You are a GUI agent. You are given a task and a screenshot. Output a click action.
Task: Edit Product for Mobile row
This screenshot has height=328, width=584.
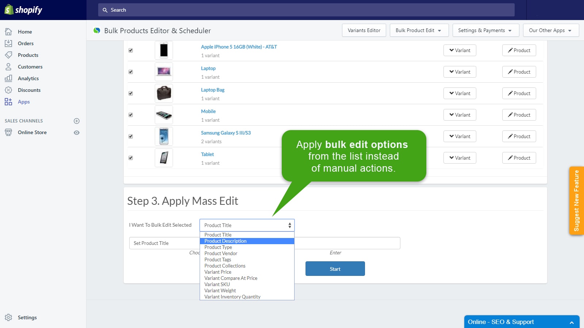point(519,115)
